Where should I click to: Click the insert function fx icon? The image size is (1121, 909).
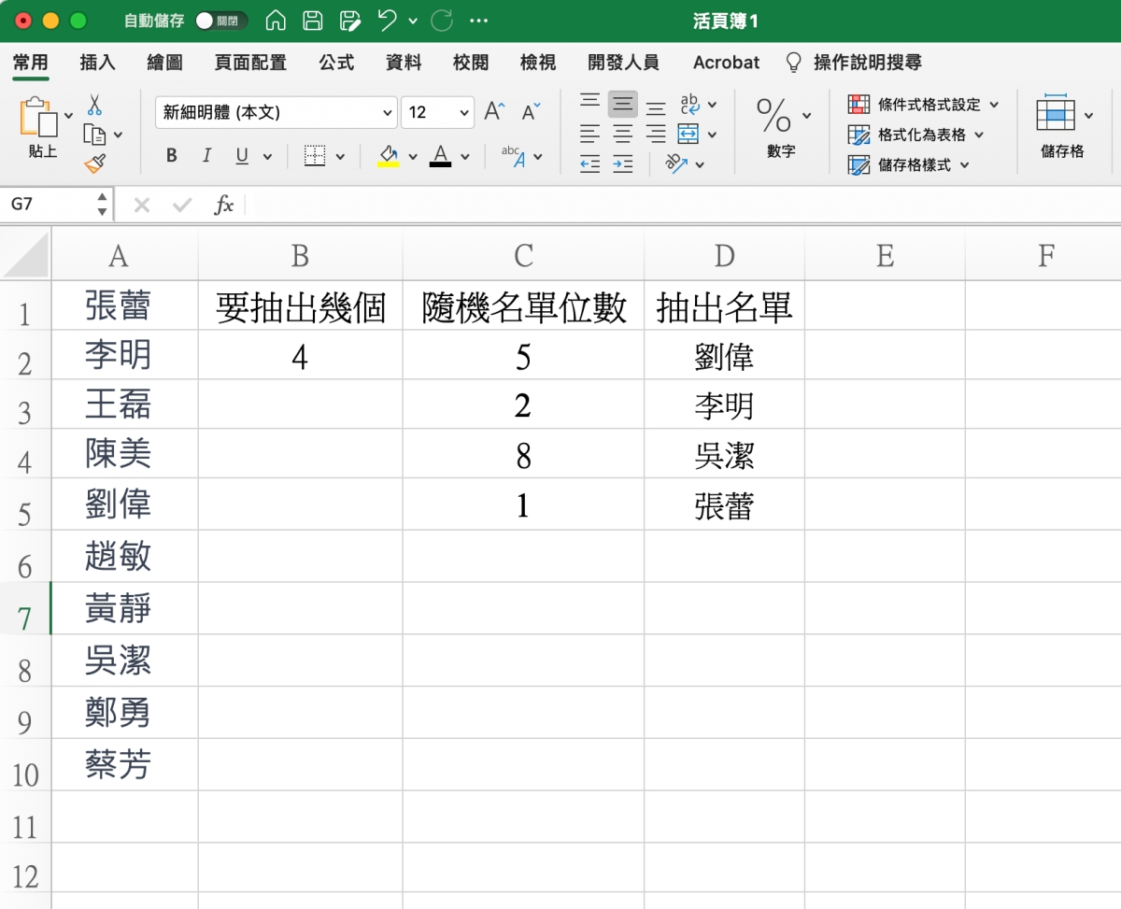click(x=223, y=205)
